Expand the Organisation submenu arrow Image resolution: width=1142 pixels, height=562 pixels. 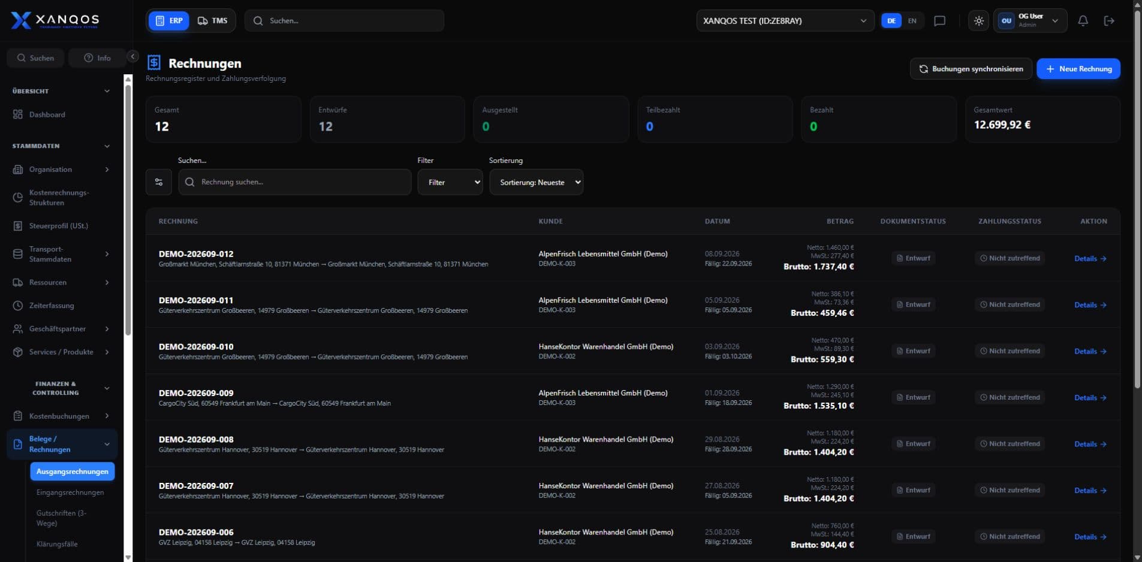(107, 170)
